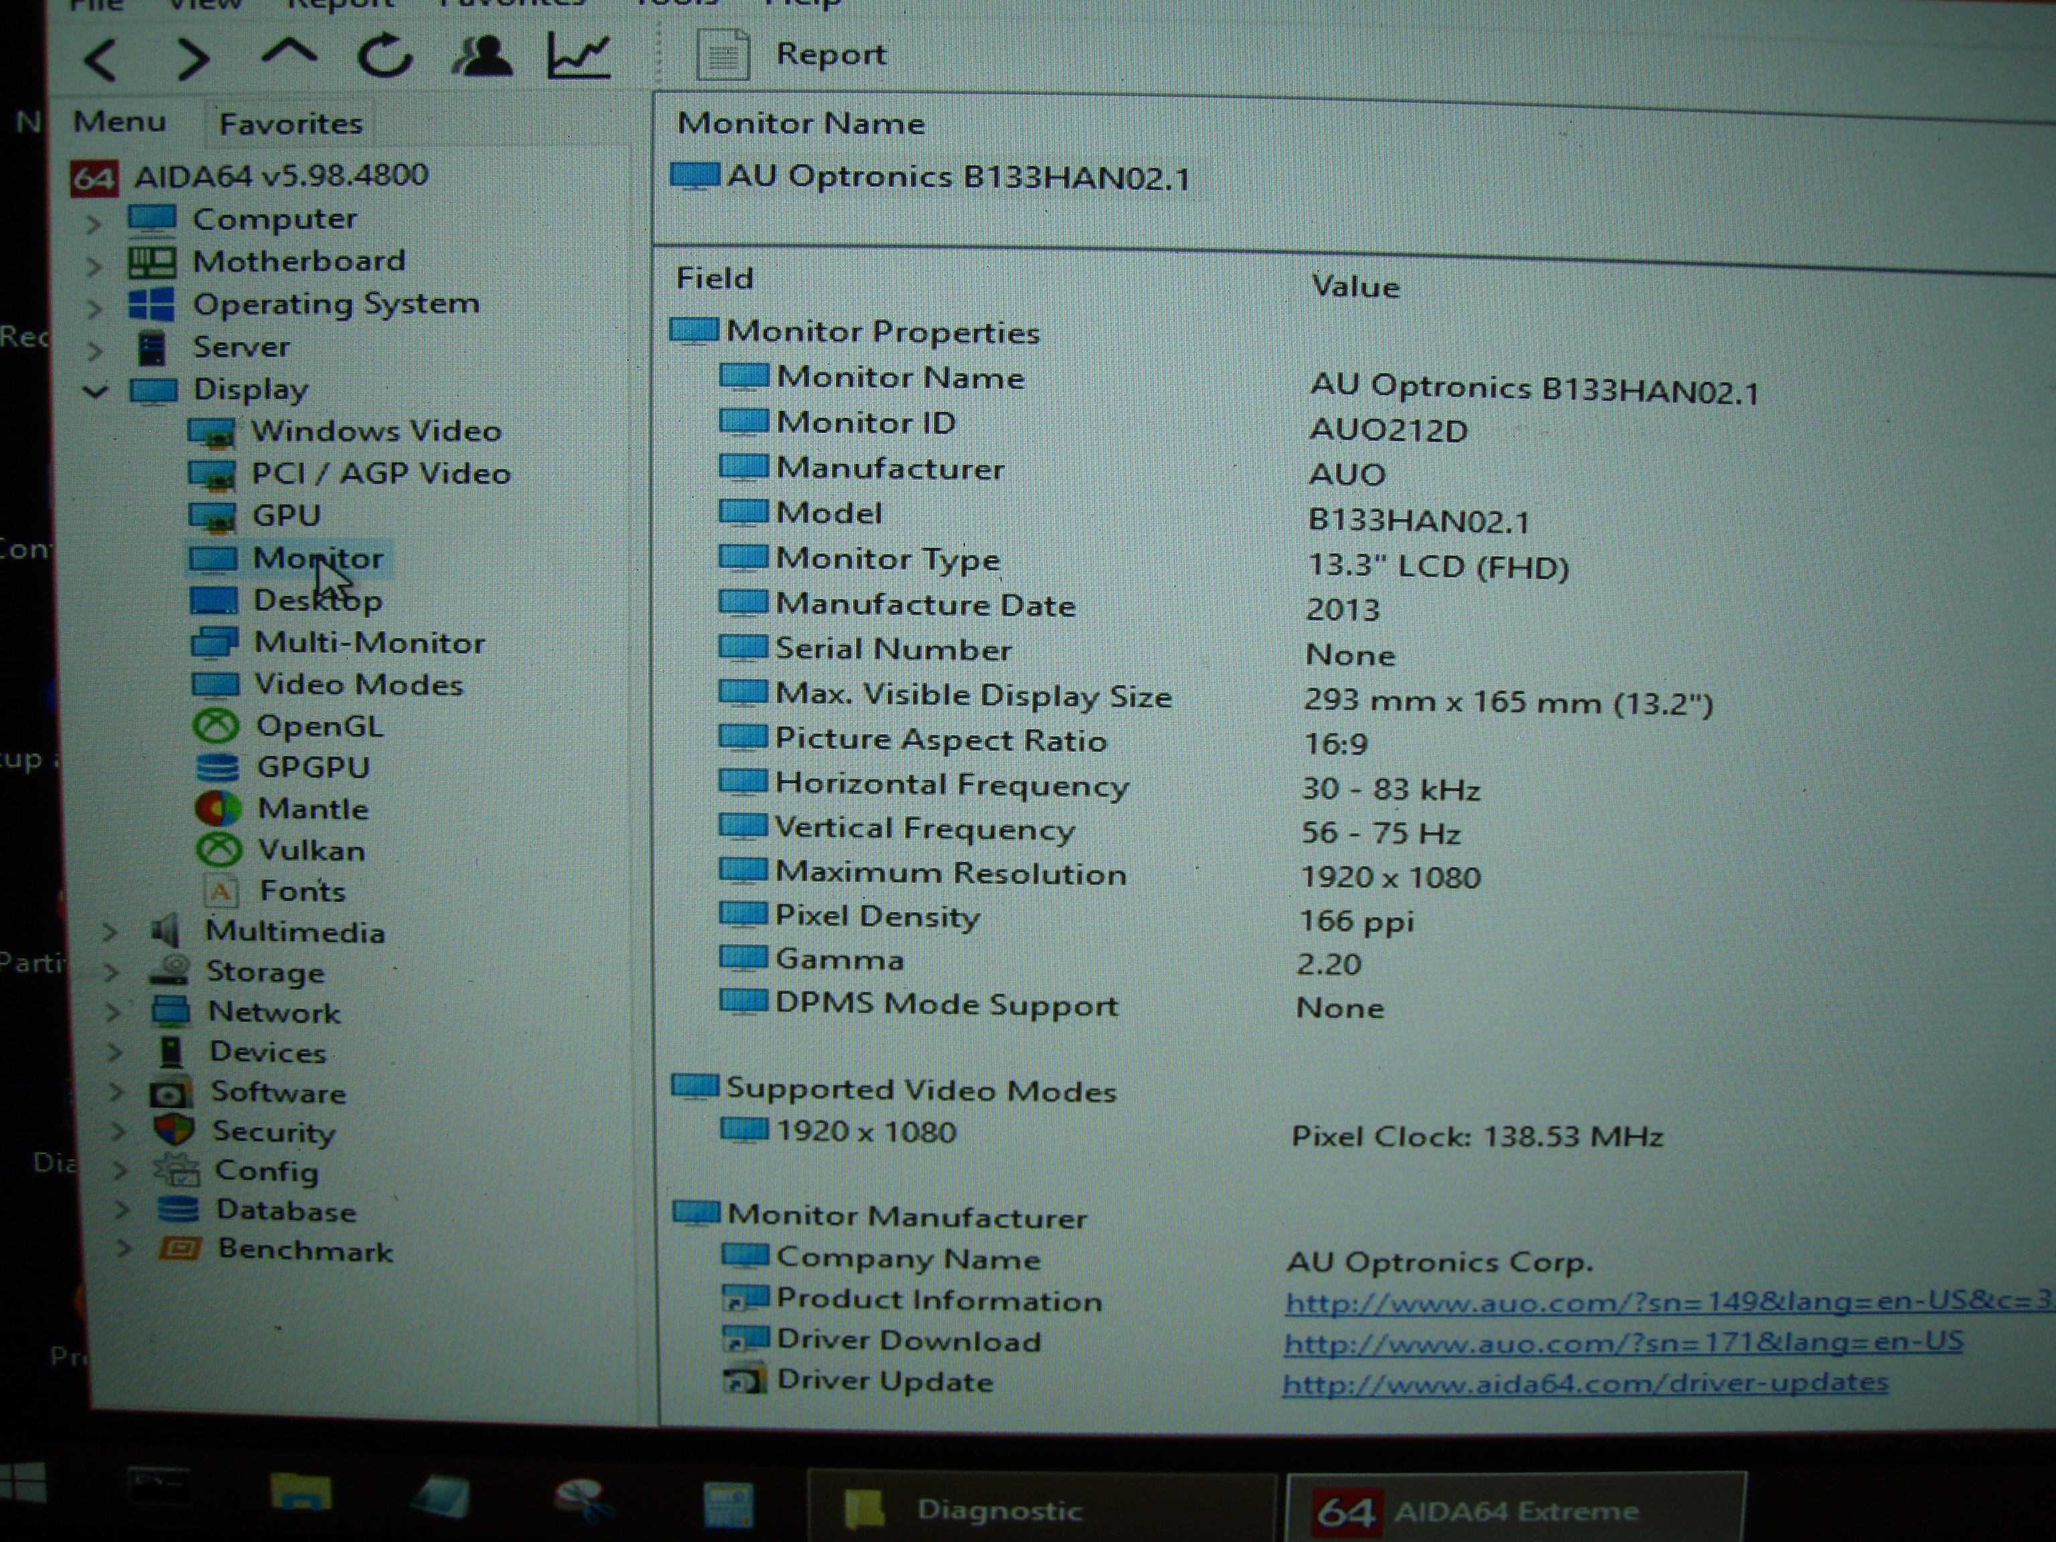
Task: Click the DPMS Mode Support row
Action: pos(1053,1006)
